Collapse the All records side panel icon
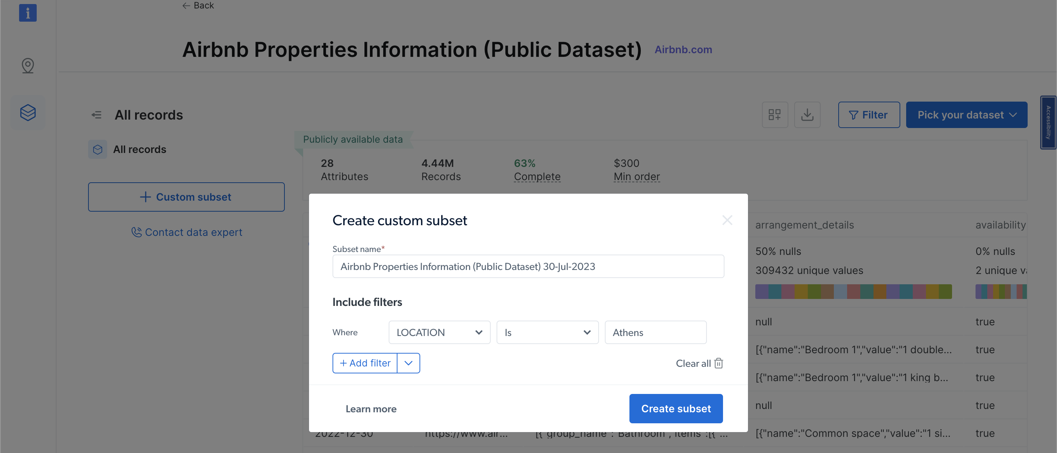 [x=97, y=115]
